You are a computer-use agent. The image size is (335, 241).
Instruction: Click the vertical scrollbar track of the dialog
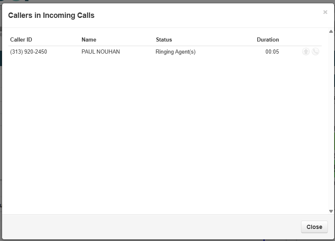(x=331, y=120)
